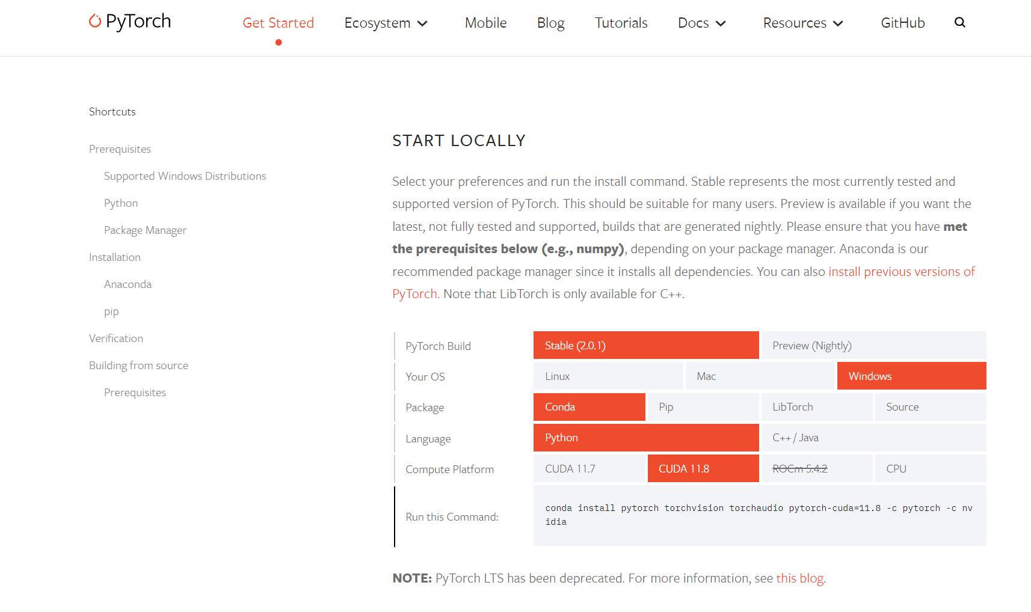This screenshot has height=612, width=1031.
Task: Click the 'PyTorch Build' row label
Action: pos(438,346)
